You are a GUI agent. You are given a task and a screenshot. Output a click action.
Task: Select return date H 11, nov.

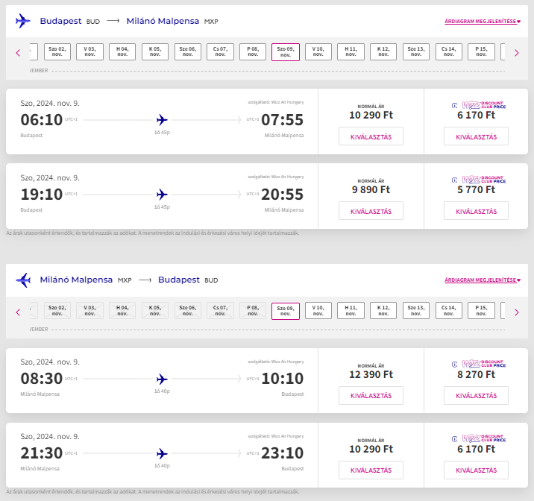point(351,310)
